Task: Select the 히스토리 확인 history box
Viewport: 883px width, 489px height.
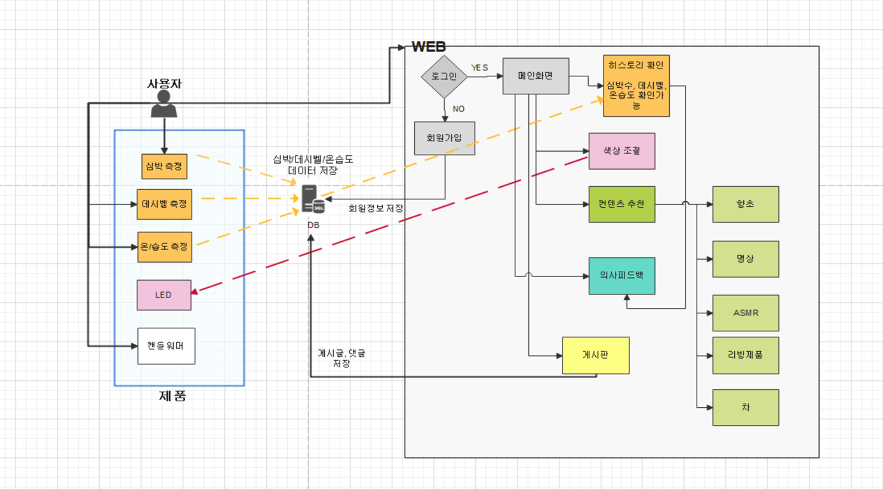Action: tap(636, 86)
